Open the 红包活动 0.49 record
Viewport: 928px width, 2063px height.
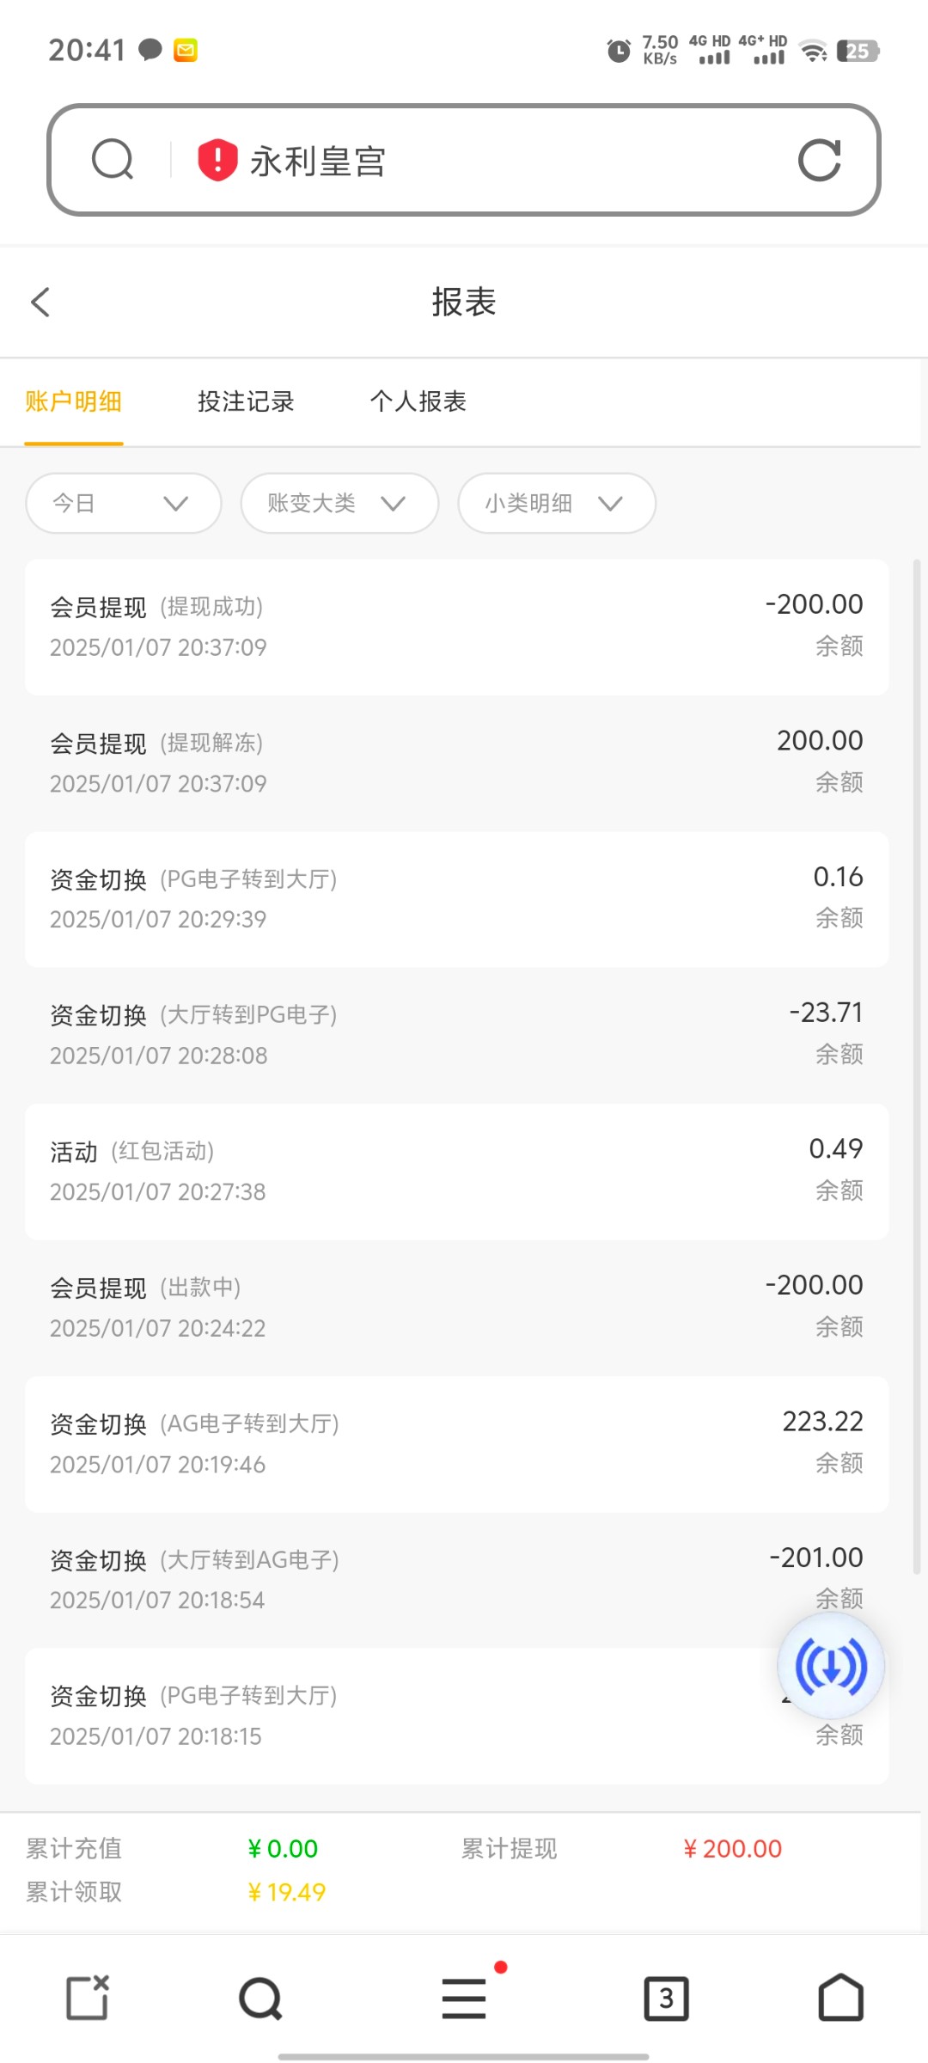click(x=456, y=1171)
